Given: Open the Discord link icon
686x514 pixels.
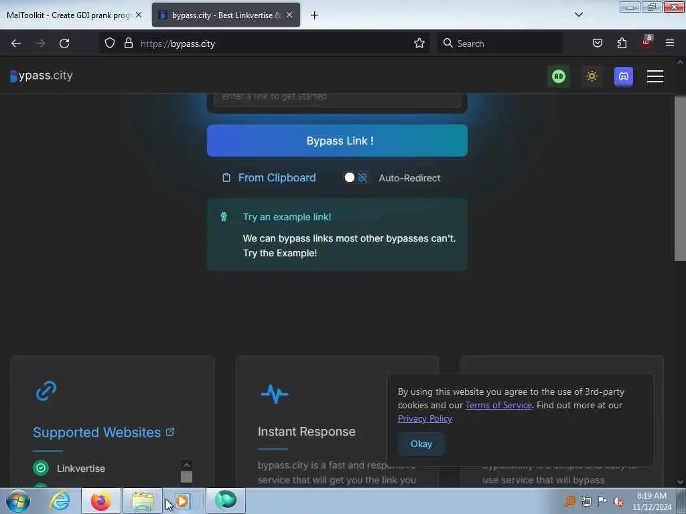Looking at the screenshot, I should tap(623, 76).
